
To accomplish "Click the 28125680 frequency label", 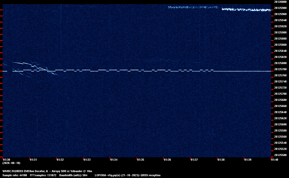I will coord(280,100).
